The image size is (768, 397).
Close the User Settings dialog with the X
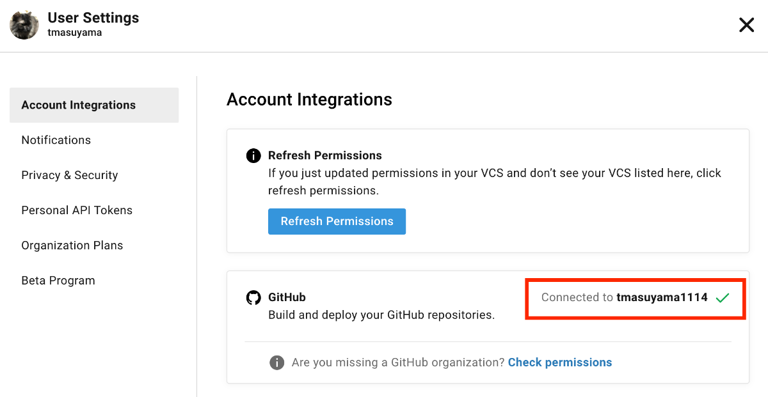point(746,25)
